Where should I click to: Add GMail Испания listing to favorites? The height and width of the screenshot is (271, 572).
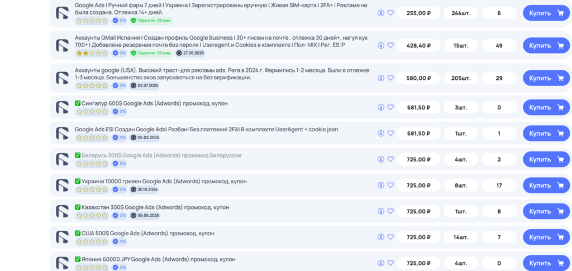[390, 46]
